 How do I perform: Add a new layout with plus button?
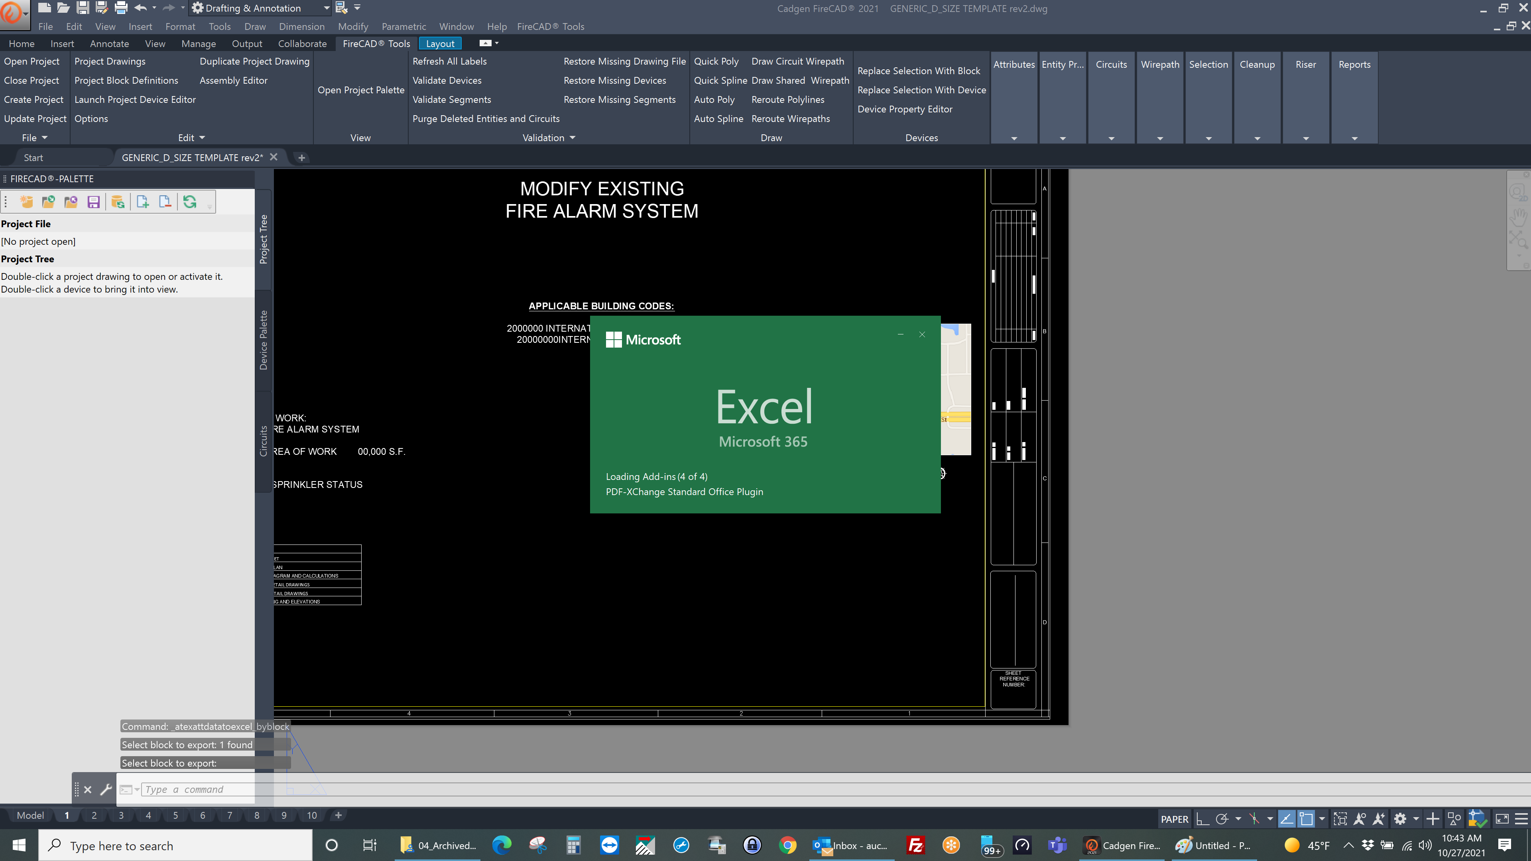[x=338, y=815]
